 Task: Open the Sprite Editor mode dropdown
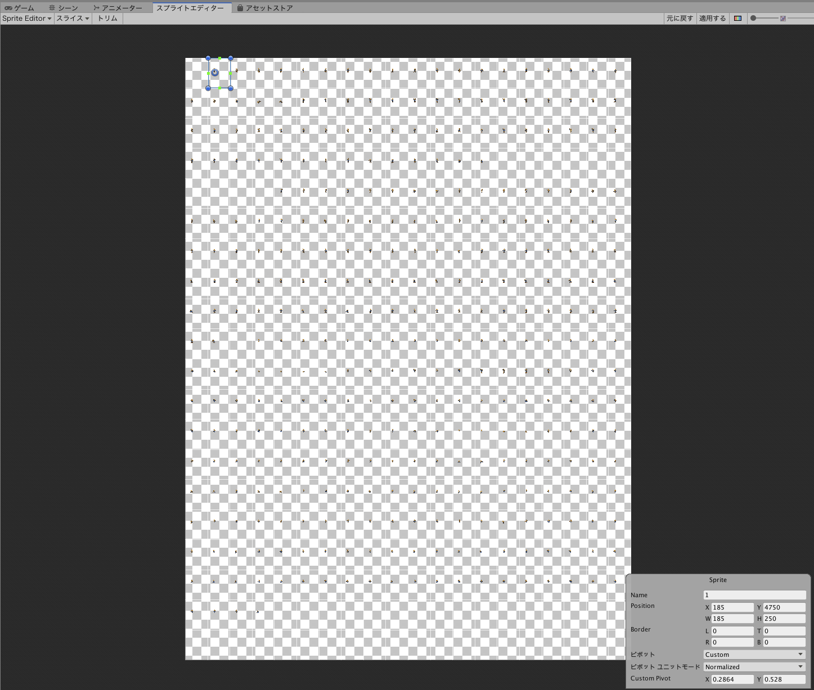tap(26, 19)
